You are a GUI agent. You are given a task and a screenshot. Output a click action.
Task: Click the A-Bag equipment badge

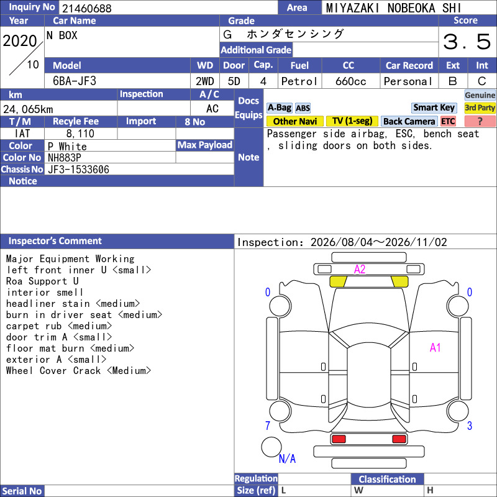(x=279, y=107)
